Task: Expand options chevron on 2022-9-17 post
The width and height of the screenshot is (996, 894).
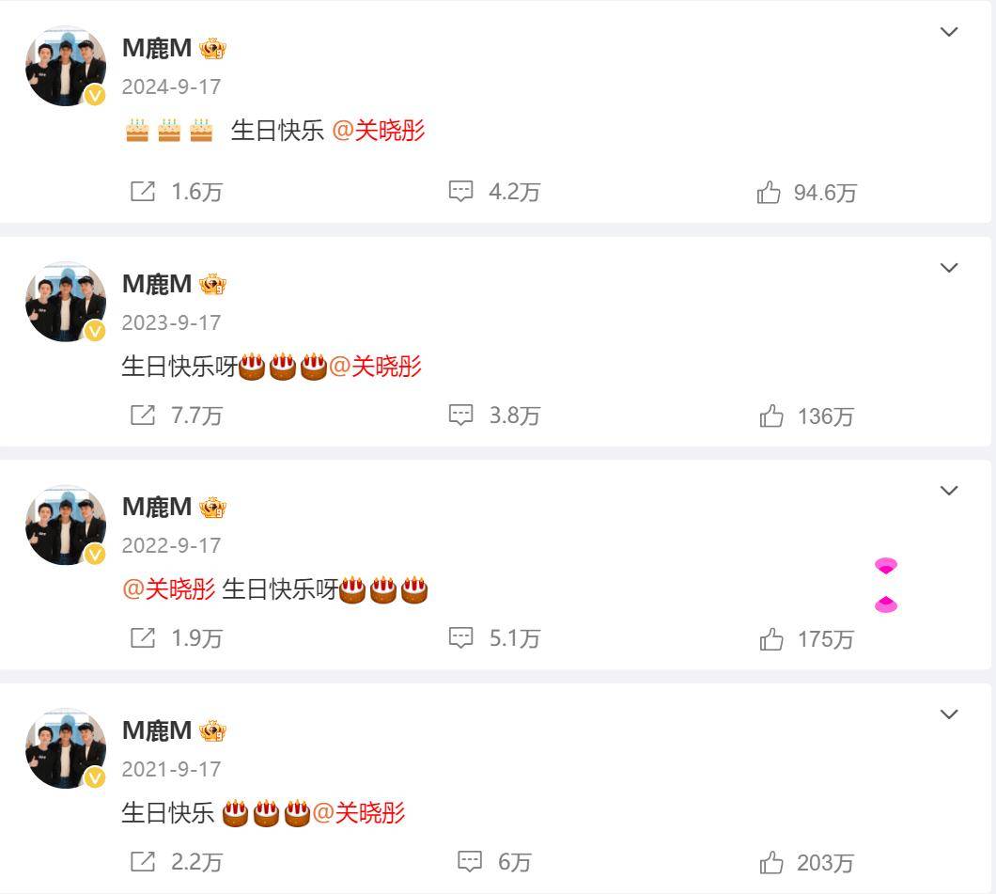Action: [949, 491]
